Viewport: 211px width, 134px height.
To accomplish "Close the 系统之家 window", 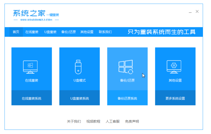I will point(197,11).
